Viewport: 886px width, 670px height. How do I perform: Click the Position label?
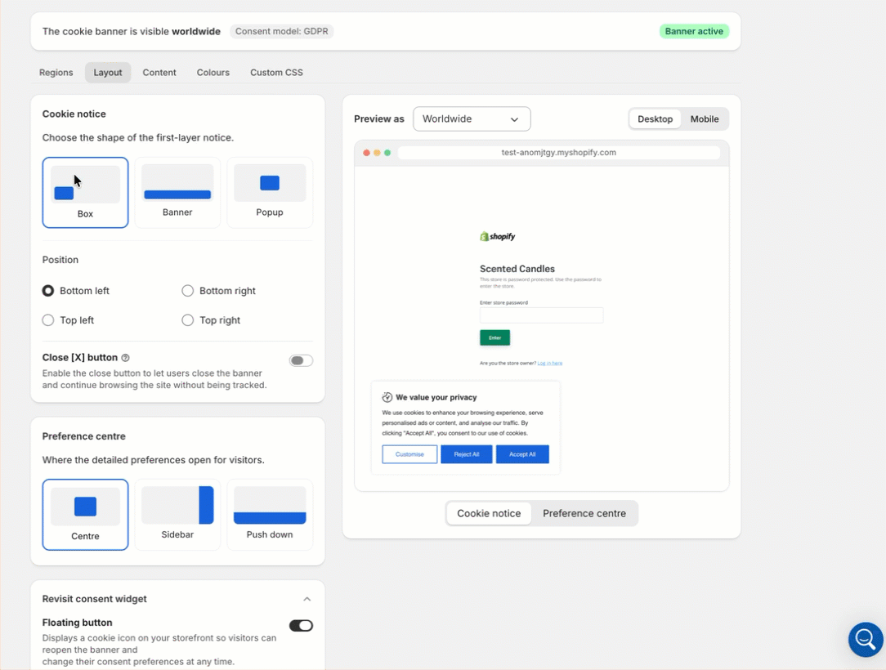click(x=60, y=260)
